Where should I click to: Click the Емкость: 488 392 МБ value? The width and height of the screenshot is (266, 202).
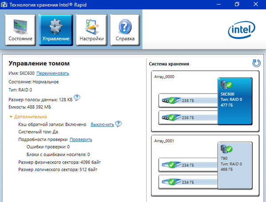pos(30,107)
